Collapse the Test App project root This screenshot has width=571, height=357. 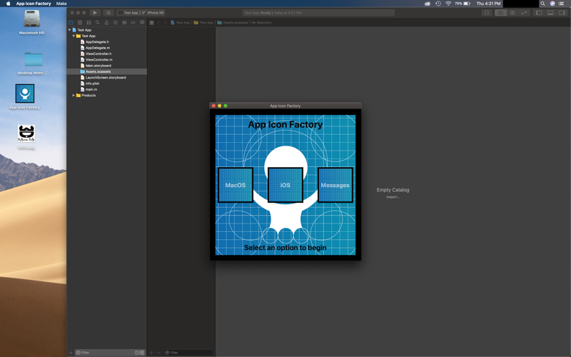pyautogui.click(x=69, y=30)
